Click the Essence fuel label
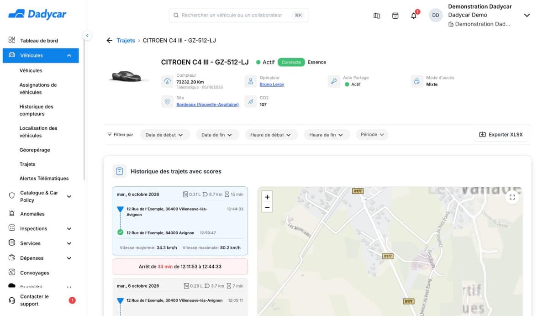The image size is (548, 316). pos(317,62)
